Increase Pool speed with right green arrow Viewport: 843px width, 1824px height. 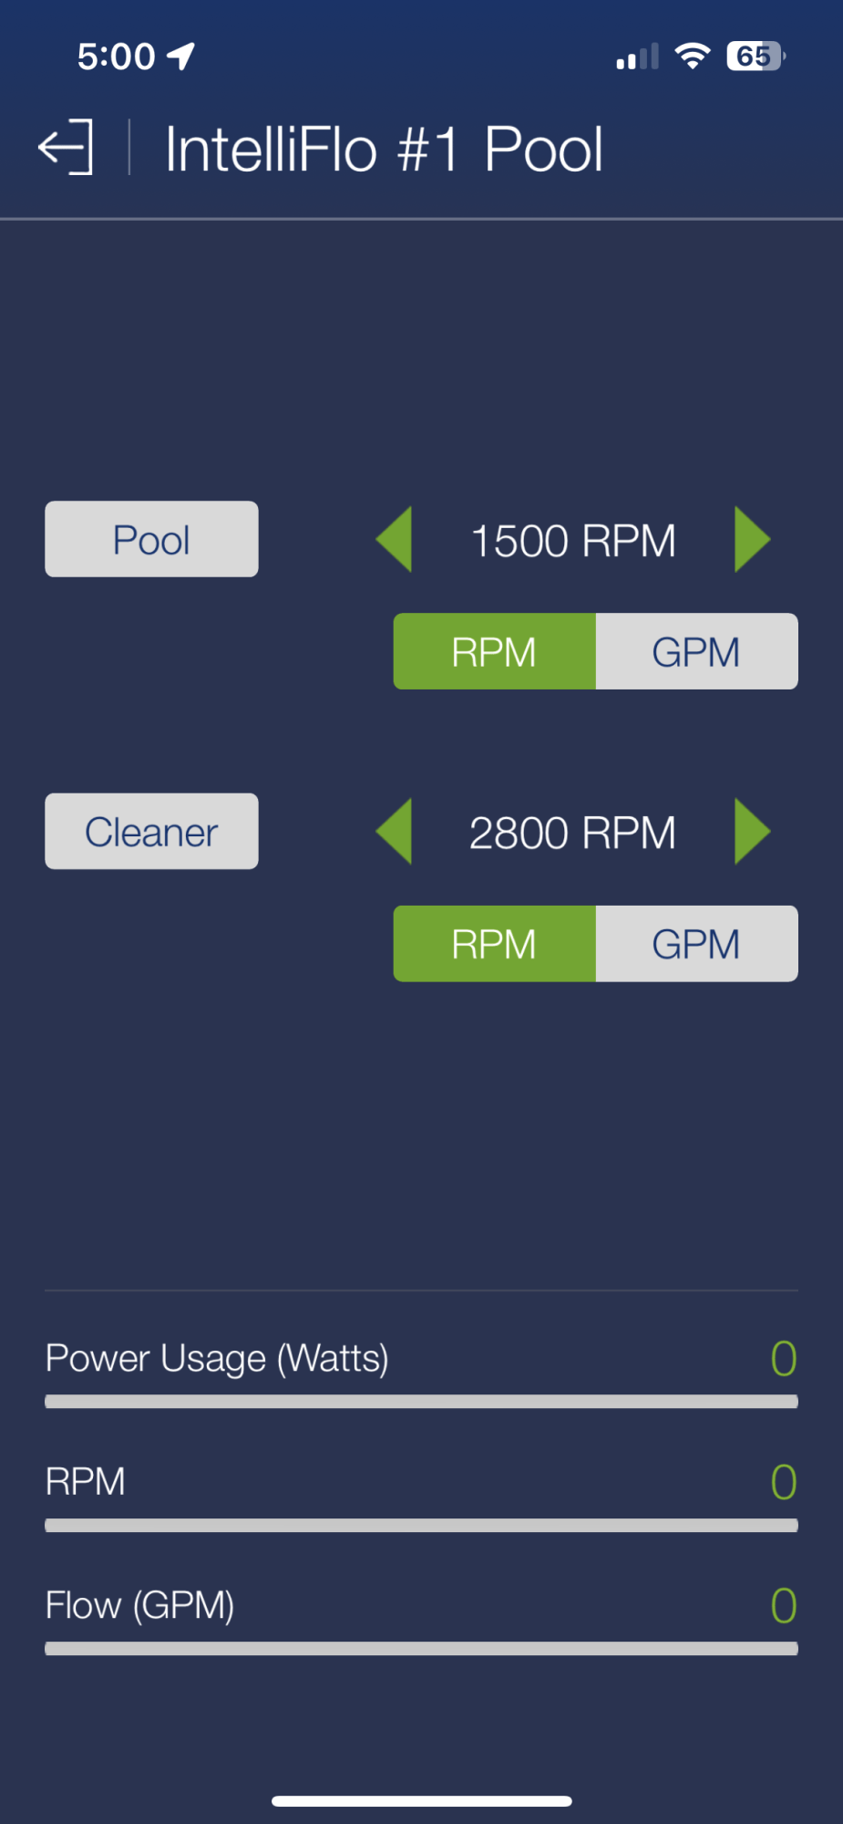pyautogui.click(x=753, y=539)
